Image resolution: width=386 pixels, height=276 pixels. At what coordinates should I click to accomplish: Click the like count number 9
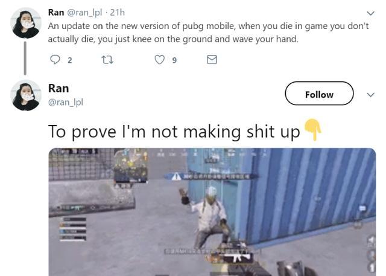coord(174,60)
